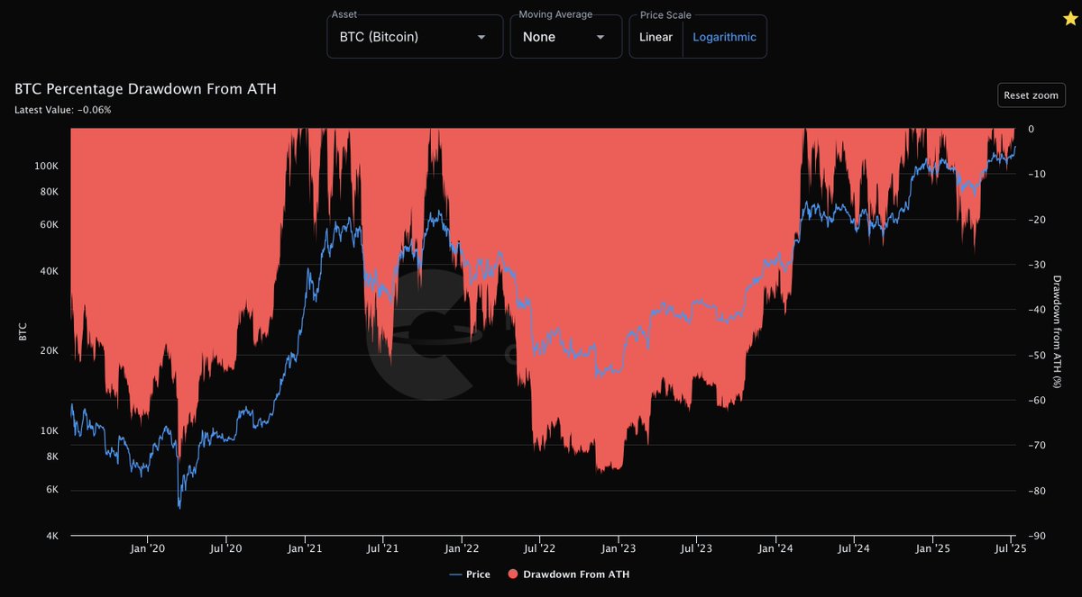Click the Reset zoom button
The width and height of the screenshot is (1082, 597).
click(1032, 95)
